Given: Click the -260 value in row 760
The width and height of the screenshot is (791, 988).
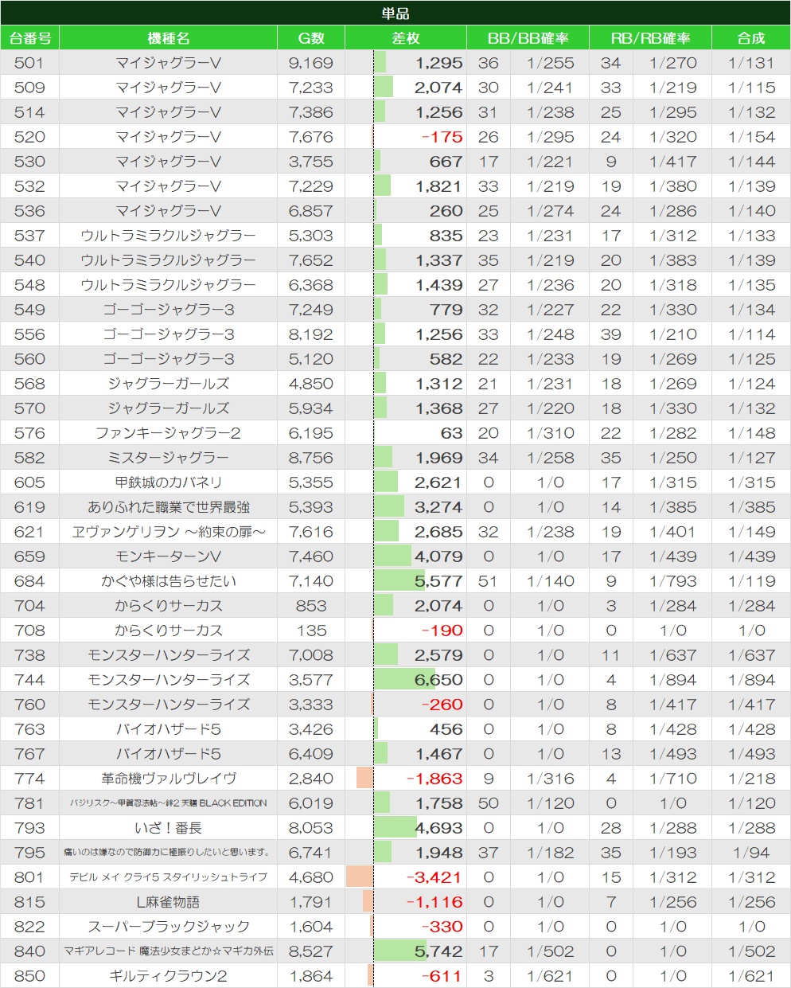Looking at the screenshot, I should pos(442,705).
